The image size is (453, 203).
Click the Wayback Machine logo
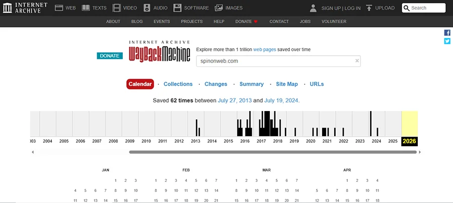[x=160, y=51]
